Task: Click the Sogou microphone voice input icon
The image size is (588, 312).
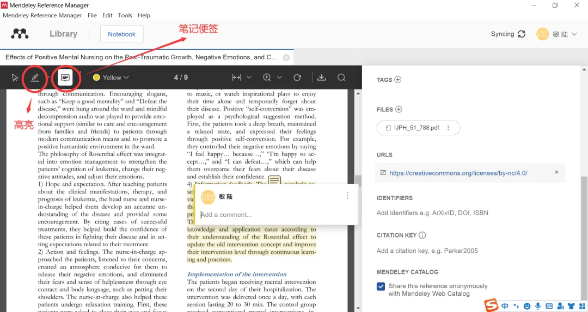Action: (538, 306)
